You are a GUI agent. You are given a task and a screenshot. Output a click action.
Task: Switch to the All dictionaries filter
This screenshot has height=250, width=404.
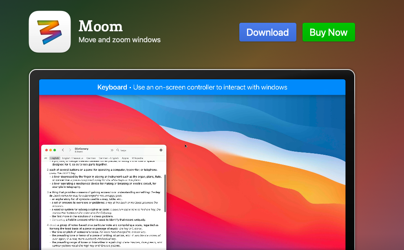pos(46,157)
